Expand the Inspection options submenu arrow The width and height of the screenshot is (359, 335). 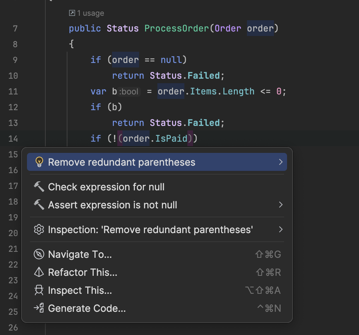point(280,229)
